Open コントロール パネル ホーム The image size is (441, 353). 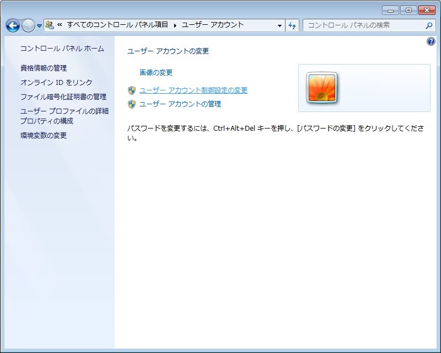coord(62,49)
